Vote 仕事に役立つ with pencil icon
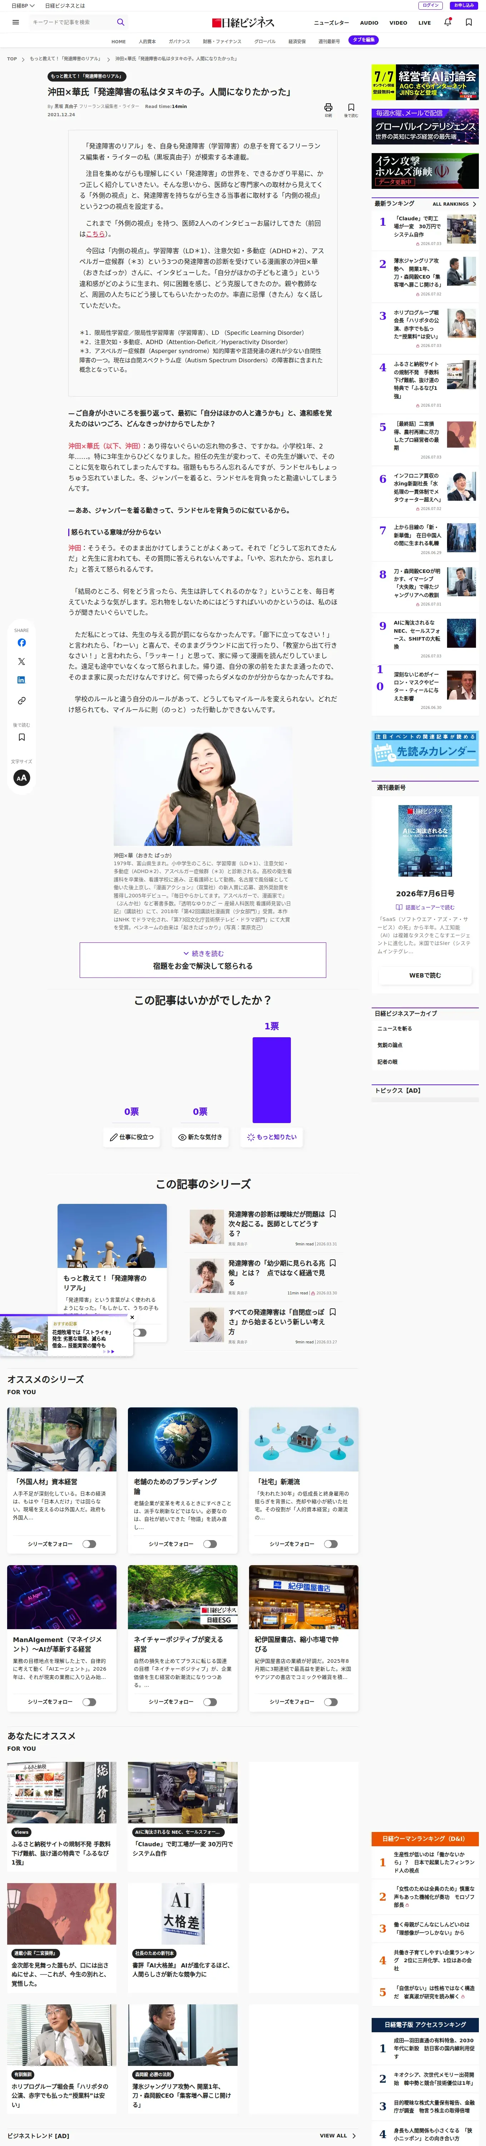Viewport: 486px width, 2146px height. 132,1136
